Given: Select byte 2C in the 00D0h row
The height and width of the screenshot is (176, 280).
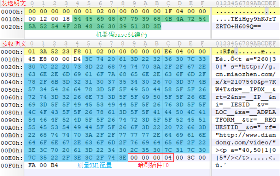Looking at the screenshot, I should tap(134, 150).
